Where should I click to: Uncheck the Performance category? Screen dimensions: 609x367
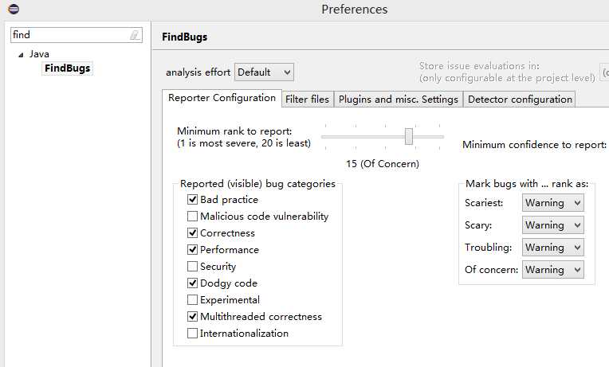coord(192,249)
